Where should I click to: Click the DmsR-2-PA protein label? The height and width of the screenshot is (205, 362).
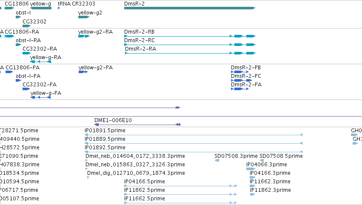(x=246, y=85)
